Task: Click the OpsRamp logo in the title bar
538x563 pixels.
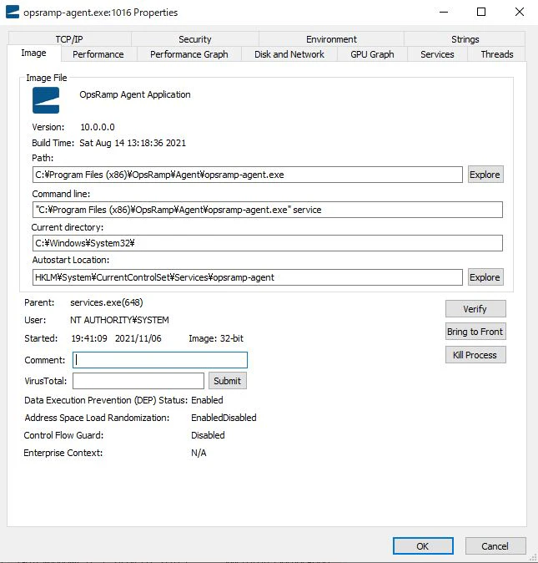Action: click(13, 12)
